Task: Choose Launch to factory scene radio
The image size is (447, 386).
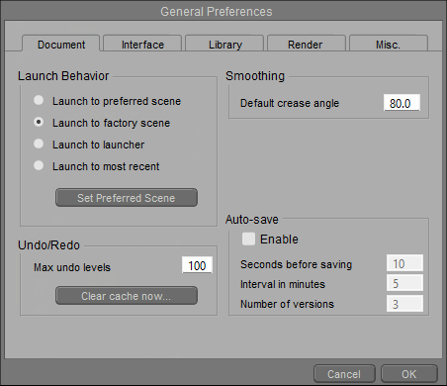Action: (39, 122)
